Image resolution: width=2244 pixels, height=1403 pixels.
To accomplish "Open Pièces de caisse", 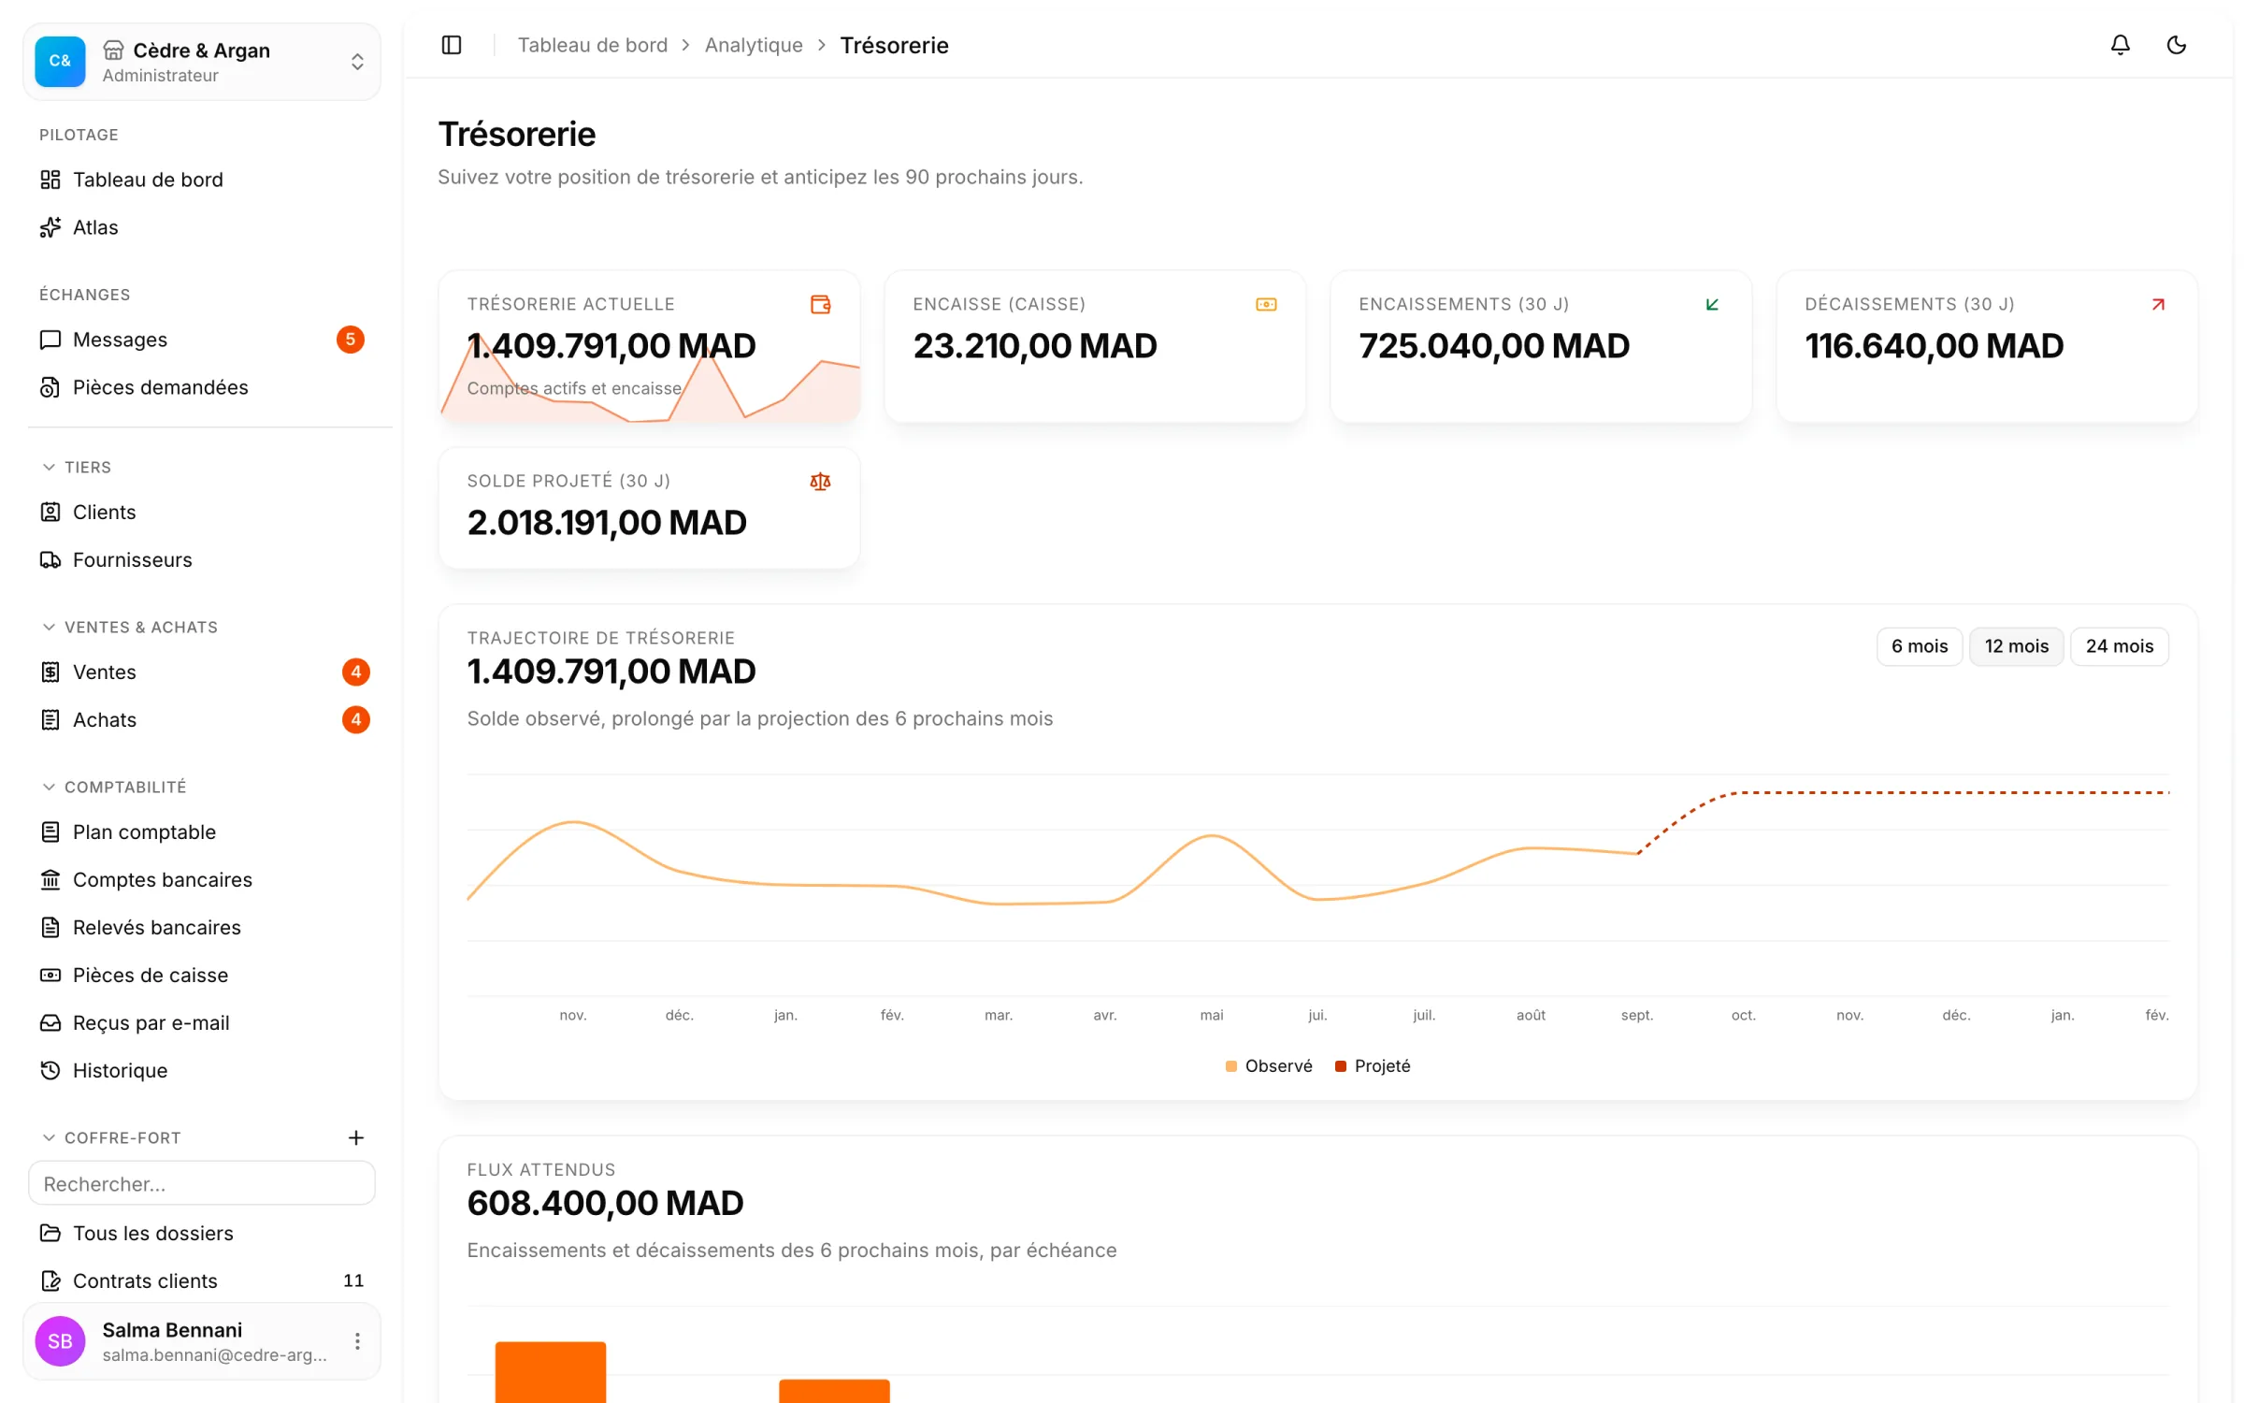I will 202,975.
